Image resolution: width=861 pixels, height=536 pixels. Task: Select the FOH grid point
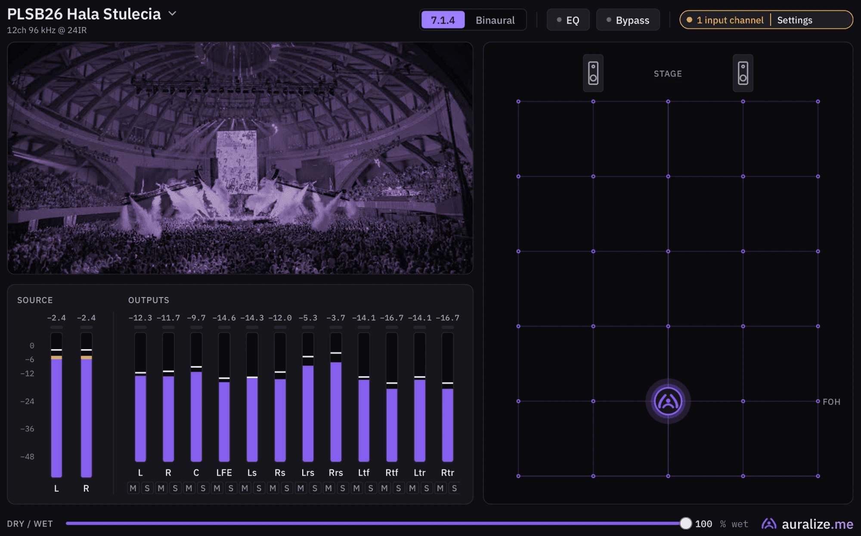click(x=818, y=401)
